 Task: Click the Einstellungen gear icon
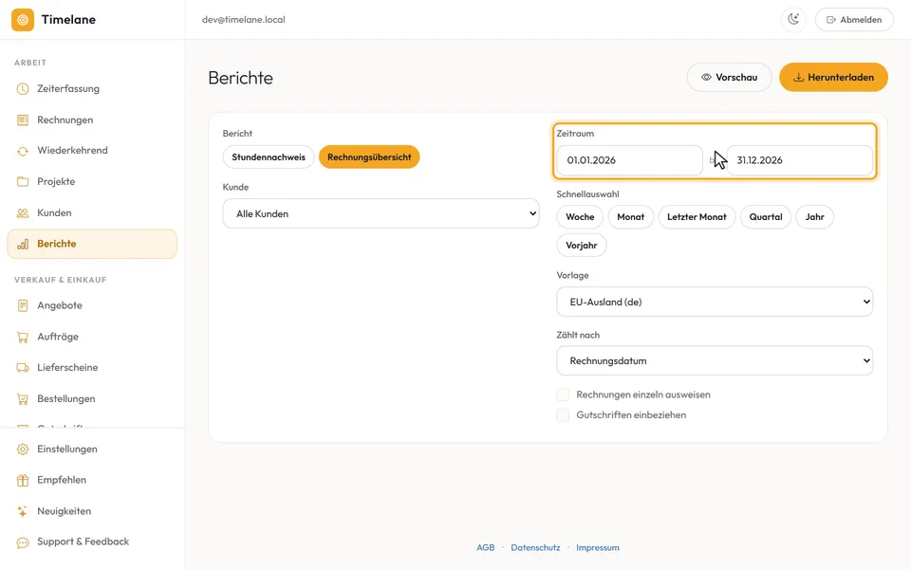click(x=23, y=450)
